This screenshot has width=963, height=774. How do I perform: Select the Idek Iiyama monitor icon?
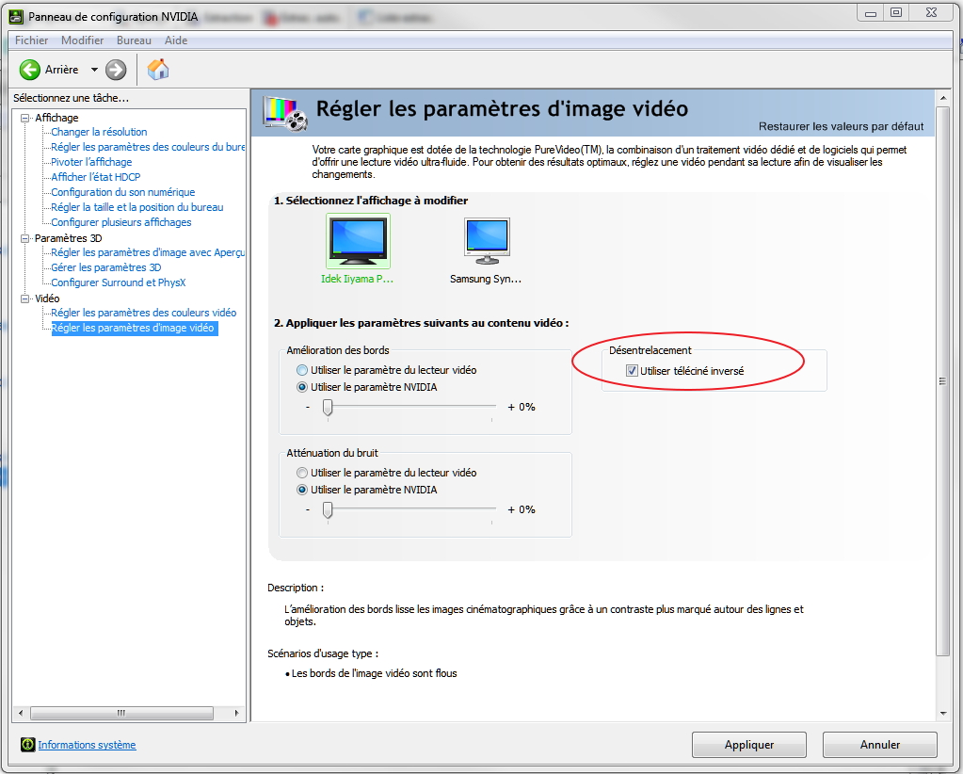pos(358,240)
